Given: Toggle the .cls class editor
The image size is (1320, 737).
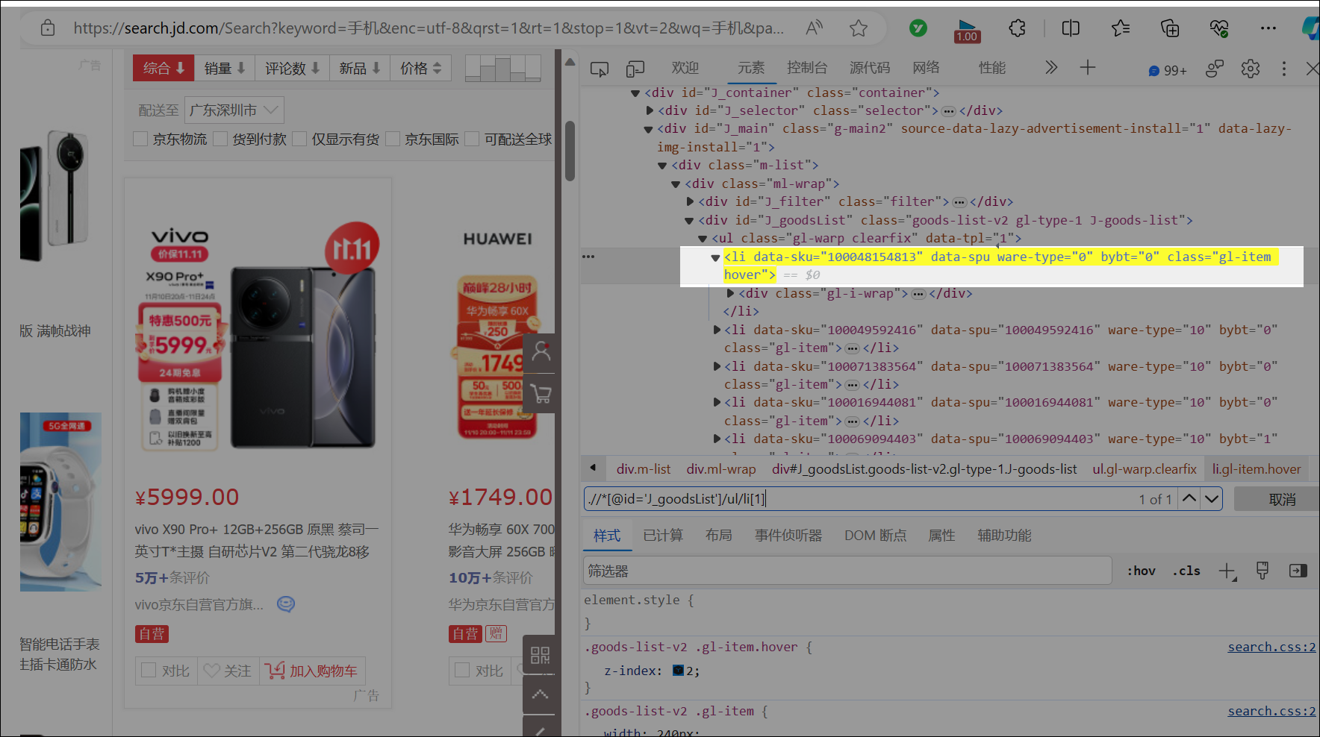Looking at the screenshot, I should [1186, 571].
